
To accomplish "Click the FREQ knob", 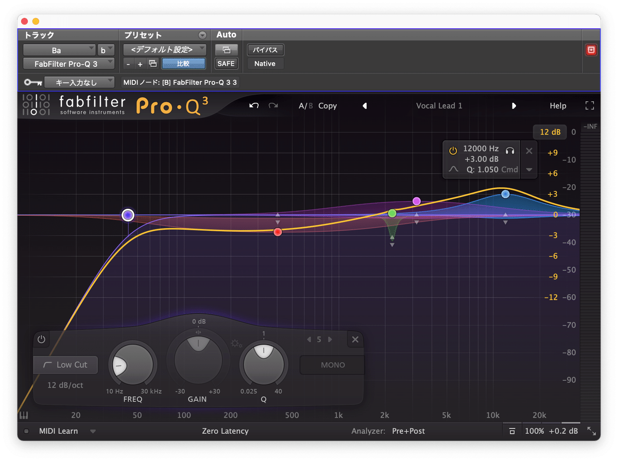I will pos(133,365).
